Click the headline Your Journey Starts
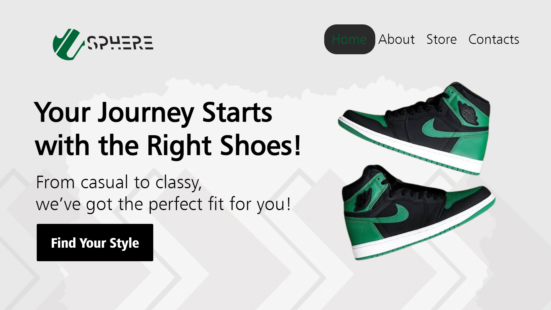The height and width of the screenshot is (310, 551). click(x=153, y=112)
